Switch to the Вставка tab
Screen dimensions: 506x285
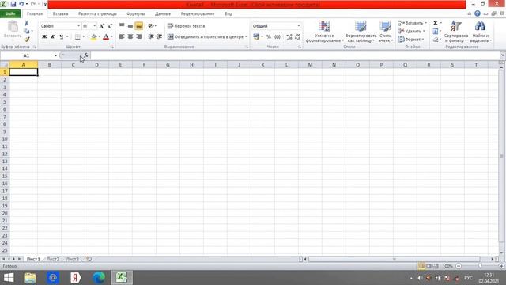(x=60, y=14)
